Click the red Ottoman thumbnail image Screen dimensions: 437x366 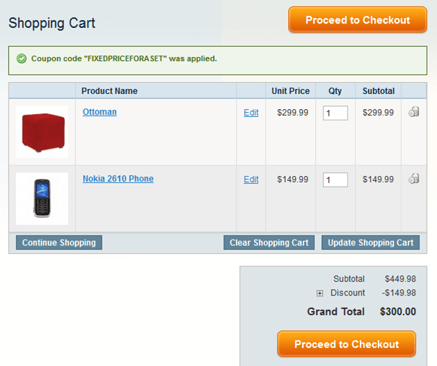click(42, 132)
